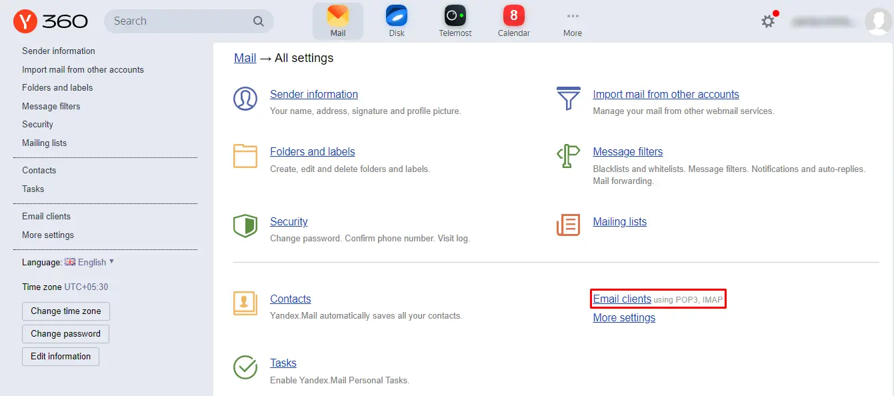Open the Email clients link
Screen dimensions: 894x396
[x=622, y=299]
